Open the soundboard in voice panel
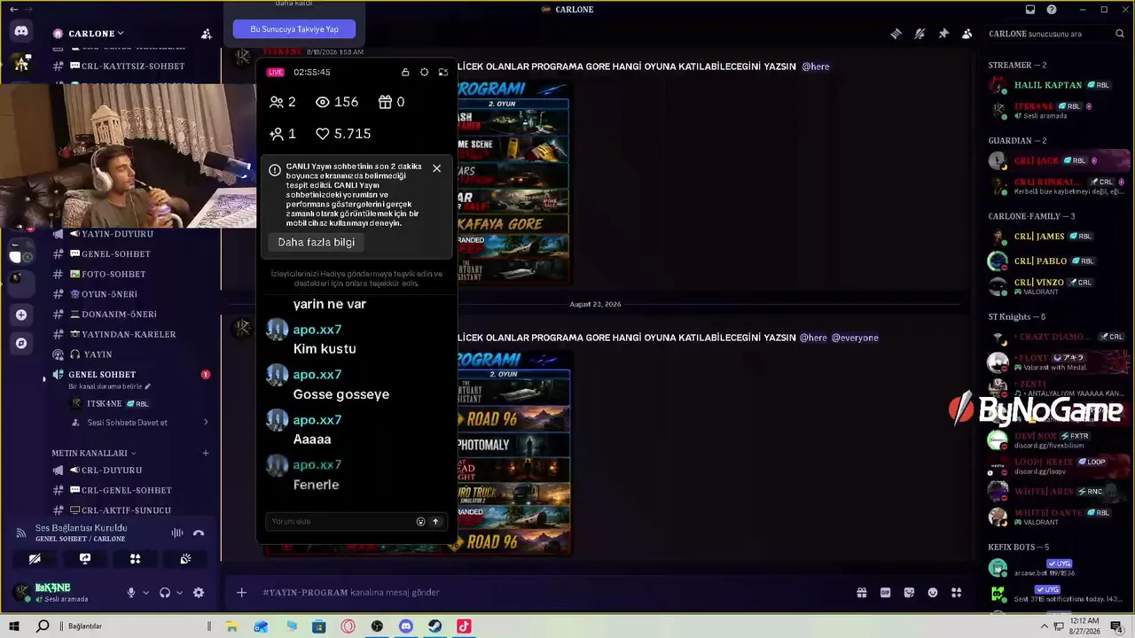 (x=185, y=559)
